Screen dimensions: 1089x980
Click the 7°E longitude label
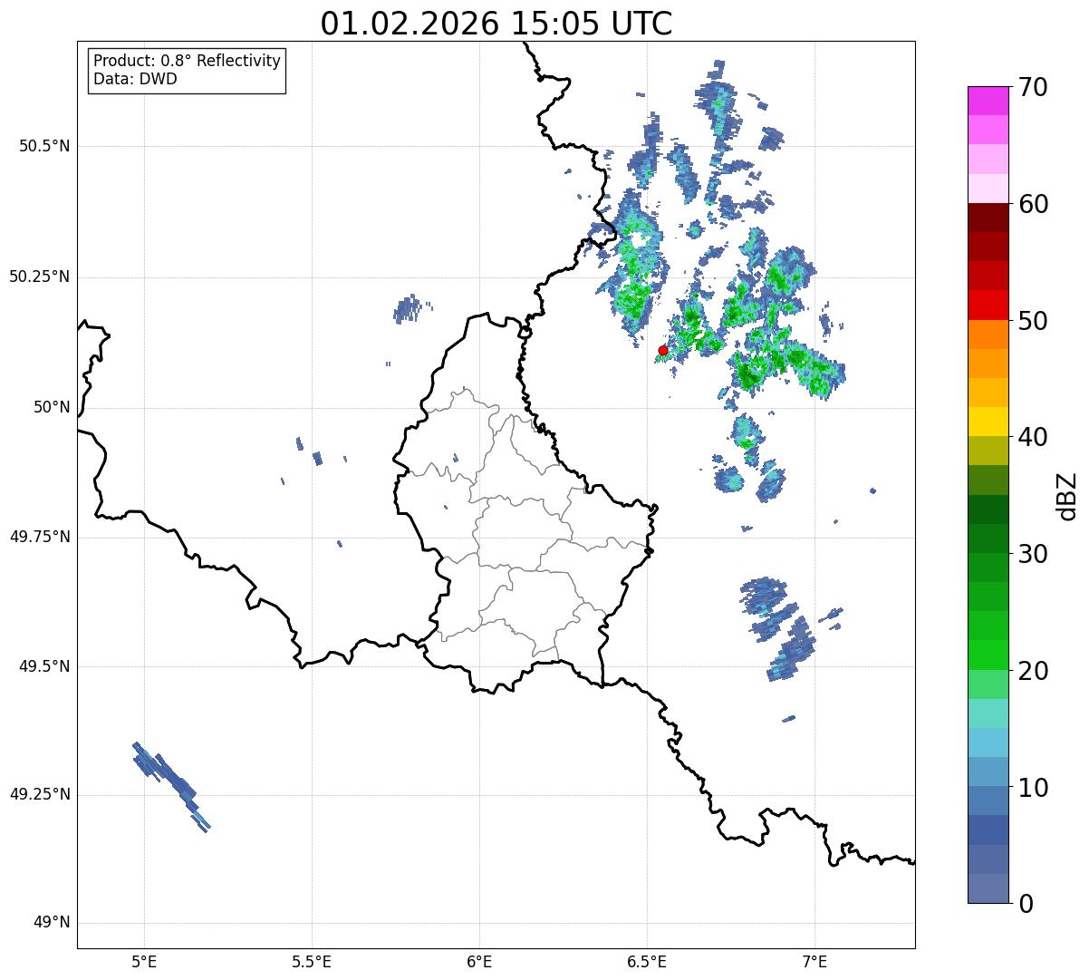click(814, 962)
